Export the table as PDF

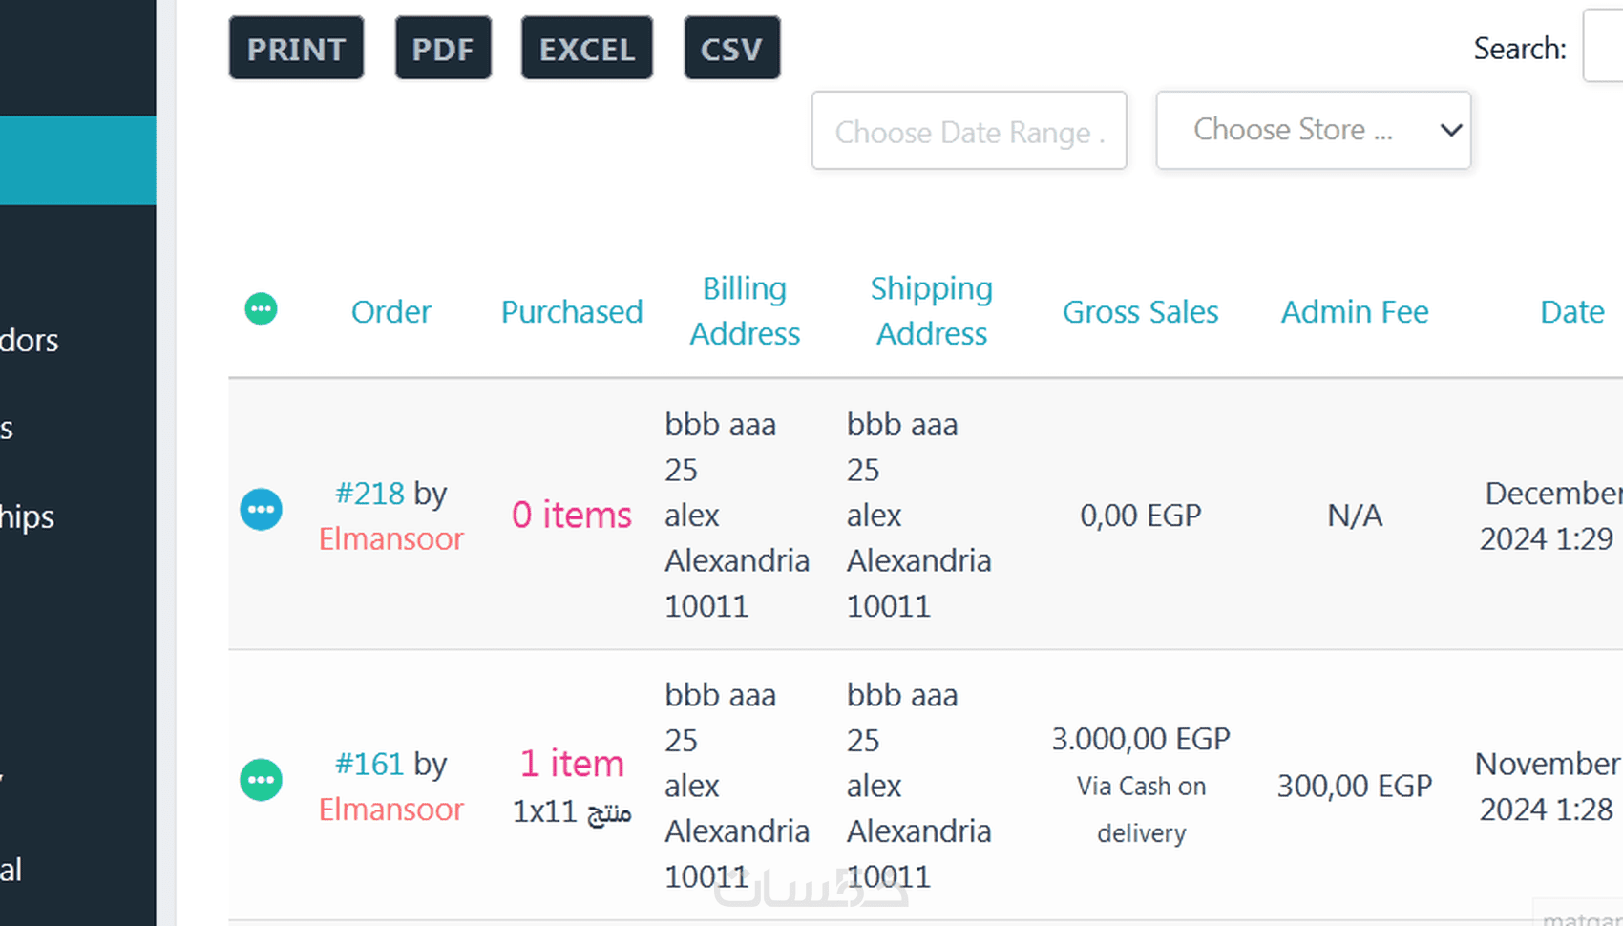pyautogui.click(x=443, y=49)
